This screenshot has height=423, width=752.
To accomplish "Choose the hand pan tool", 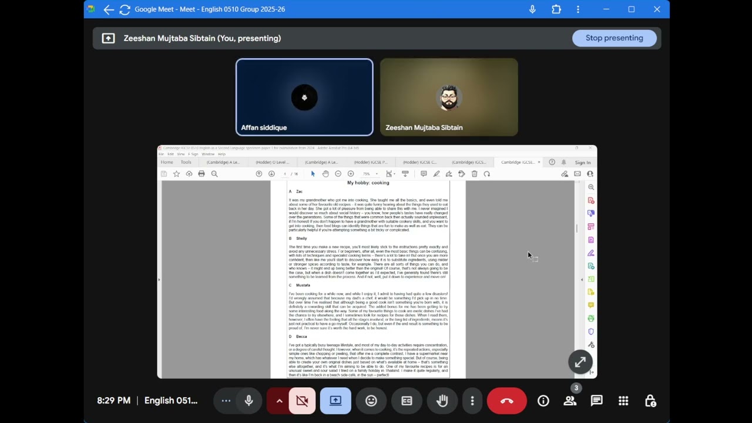I will tap(325, 174).
